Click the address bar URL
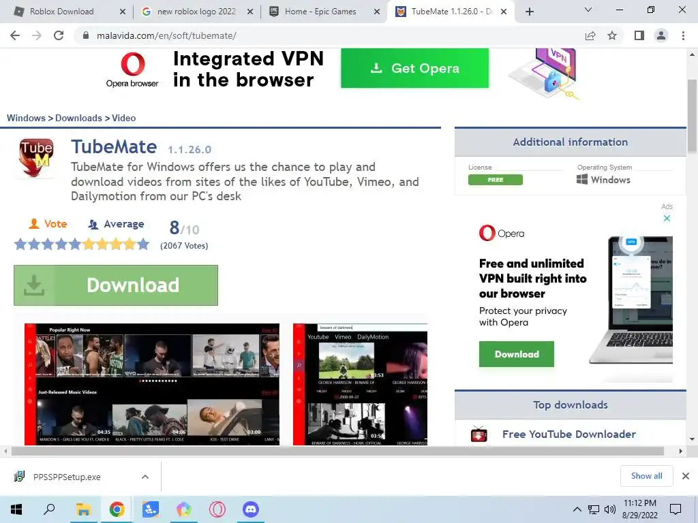 (166, 35)
